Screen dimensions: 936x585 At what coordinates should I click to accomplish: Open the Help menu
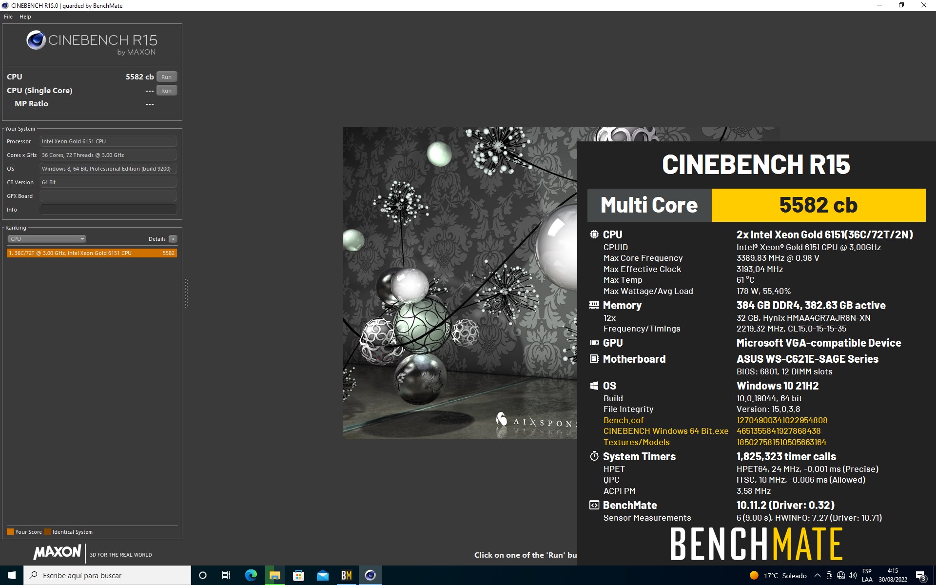25,17
